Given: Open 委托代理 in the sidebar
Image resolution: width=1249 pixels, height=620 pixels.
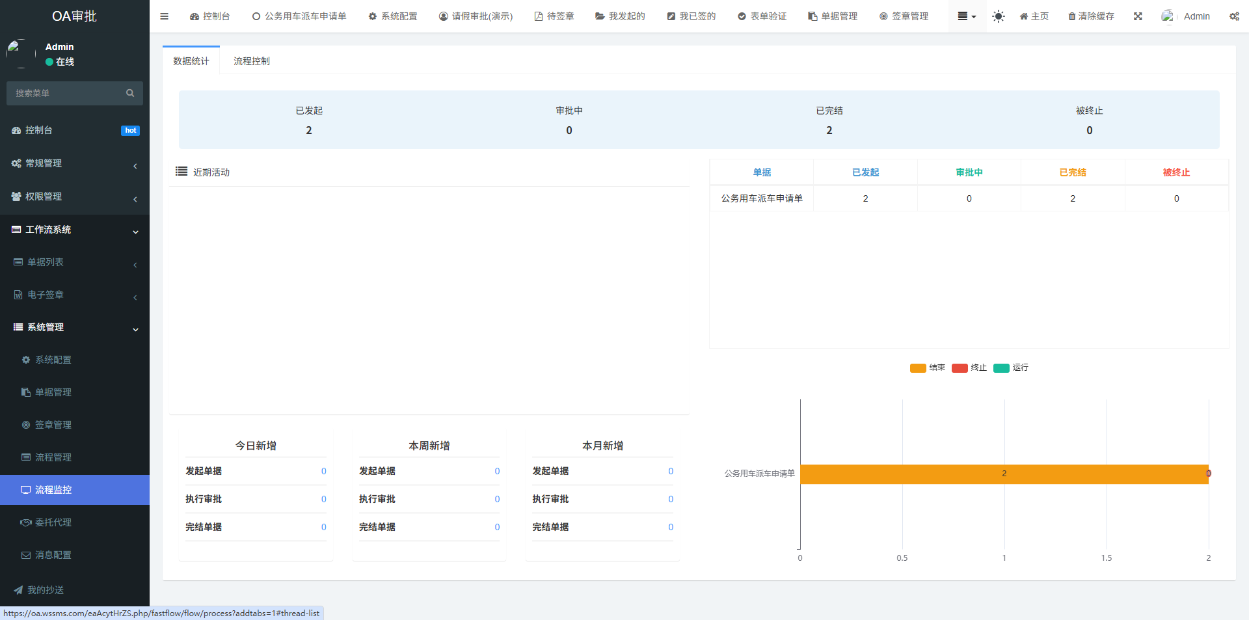Looking at the screenshot, I should click(x=53, y=522).
